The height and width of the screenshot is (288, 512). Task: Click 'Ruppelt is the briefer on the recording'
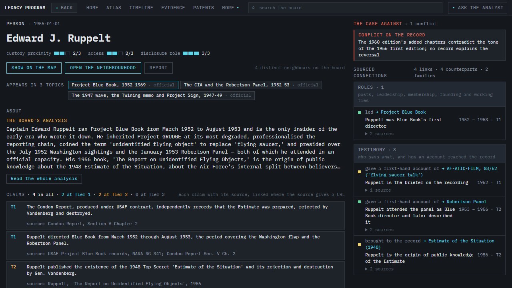tap(416, 182)
